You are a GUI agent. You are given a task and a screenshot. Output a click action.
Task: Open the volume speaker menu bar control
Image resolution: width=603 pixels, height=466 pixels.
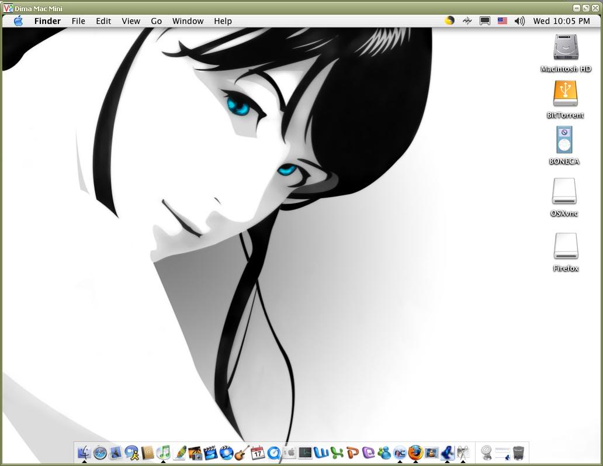[519, 21]
